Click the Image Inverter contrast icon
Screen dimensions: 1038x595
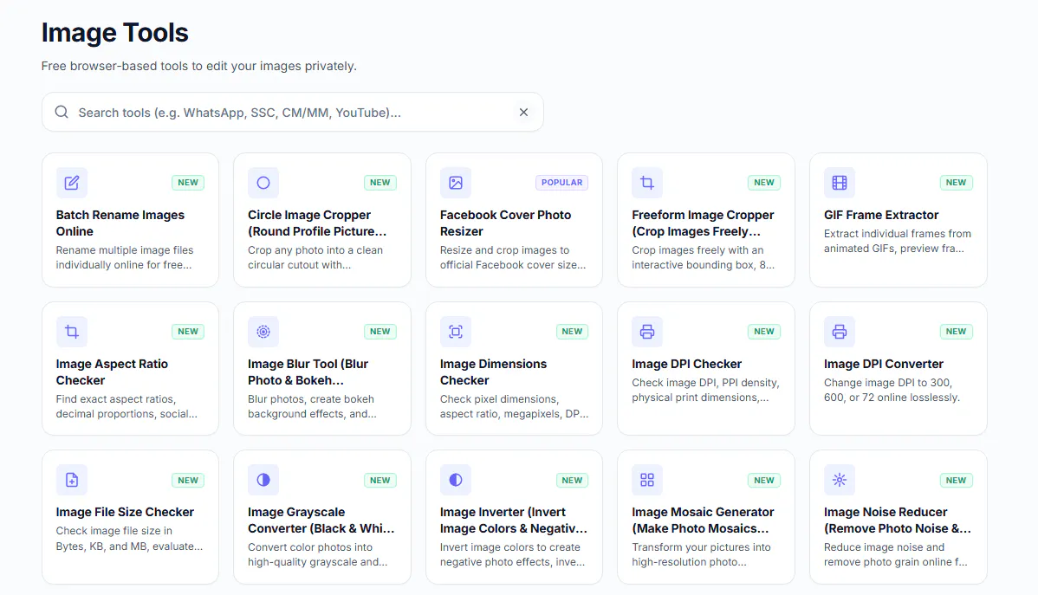coord(456,480)
